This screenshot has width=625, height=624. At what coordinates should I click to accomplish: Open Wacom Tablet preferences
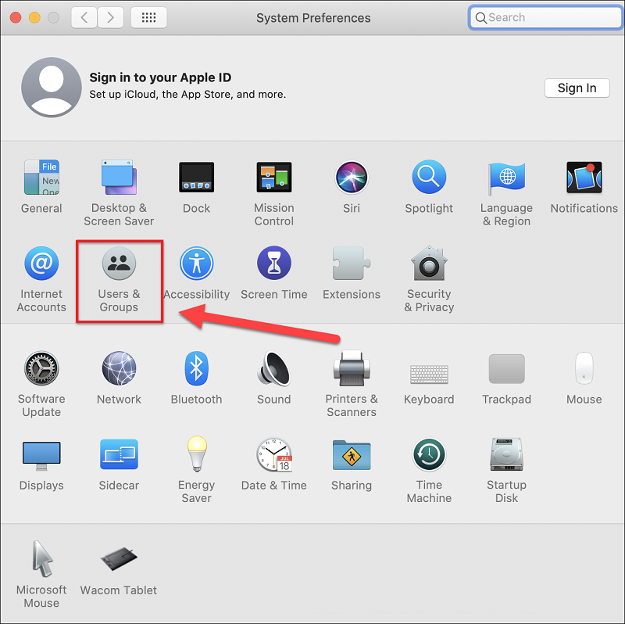pos(119,559)
